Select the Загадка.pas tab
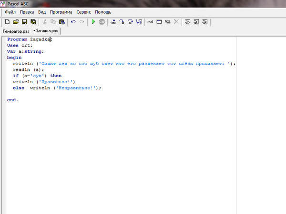 click(46, 31)
